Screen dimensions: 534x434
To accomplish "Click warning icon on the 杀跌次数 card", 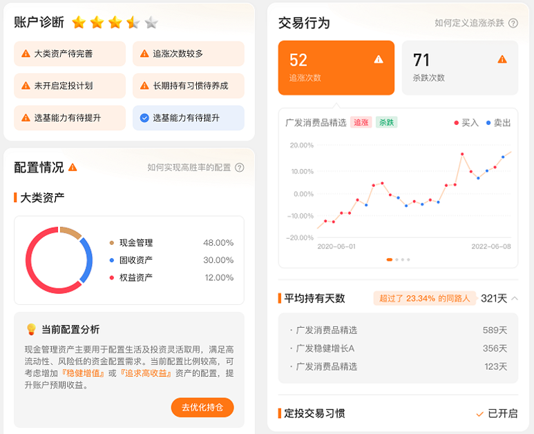I will pyautogui.click(x=502, y=59).
